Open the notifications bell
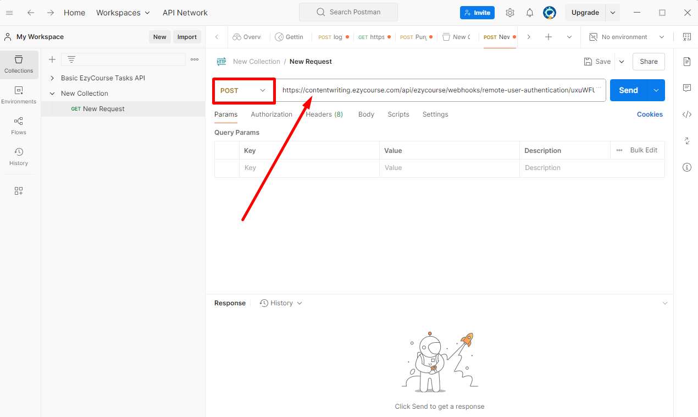 tap(530, 12)
